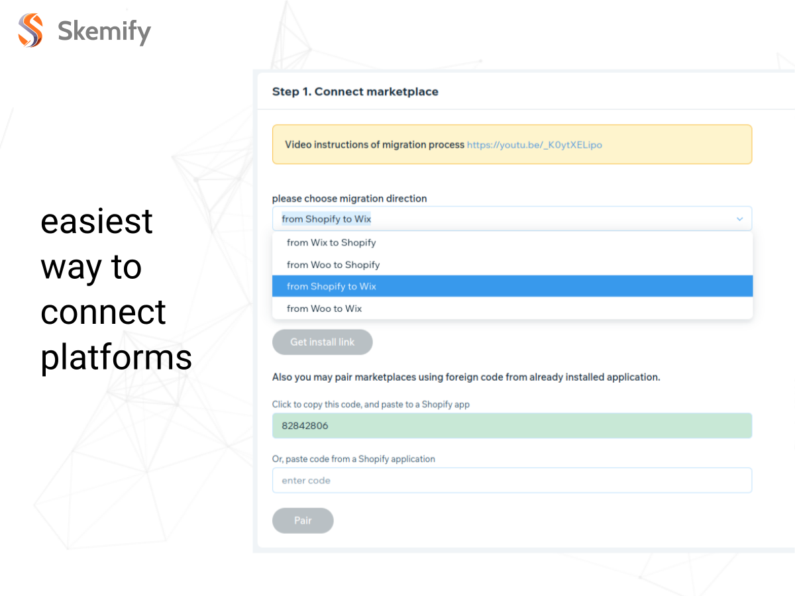Click the "please choose migration direction" label

click(350, 199)
